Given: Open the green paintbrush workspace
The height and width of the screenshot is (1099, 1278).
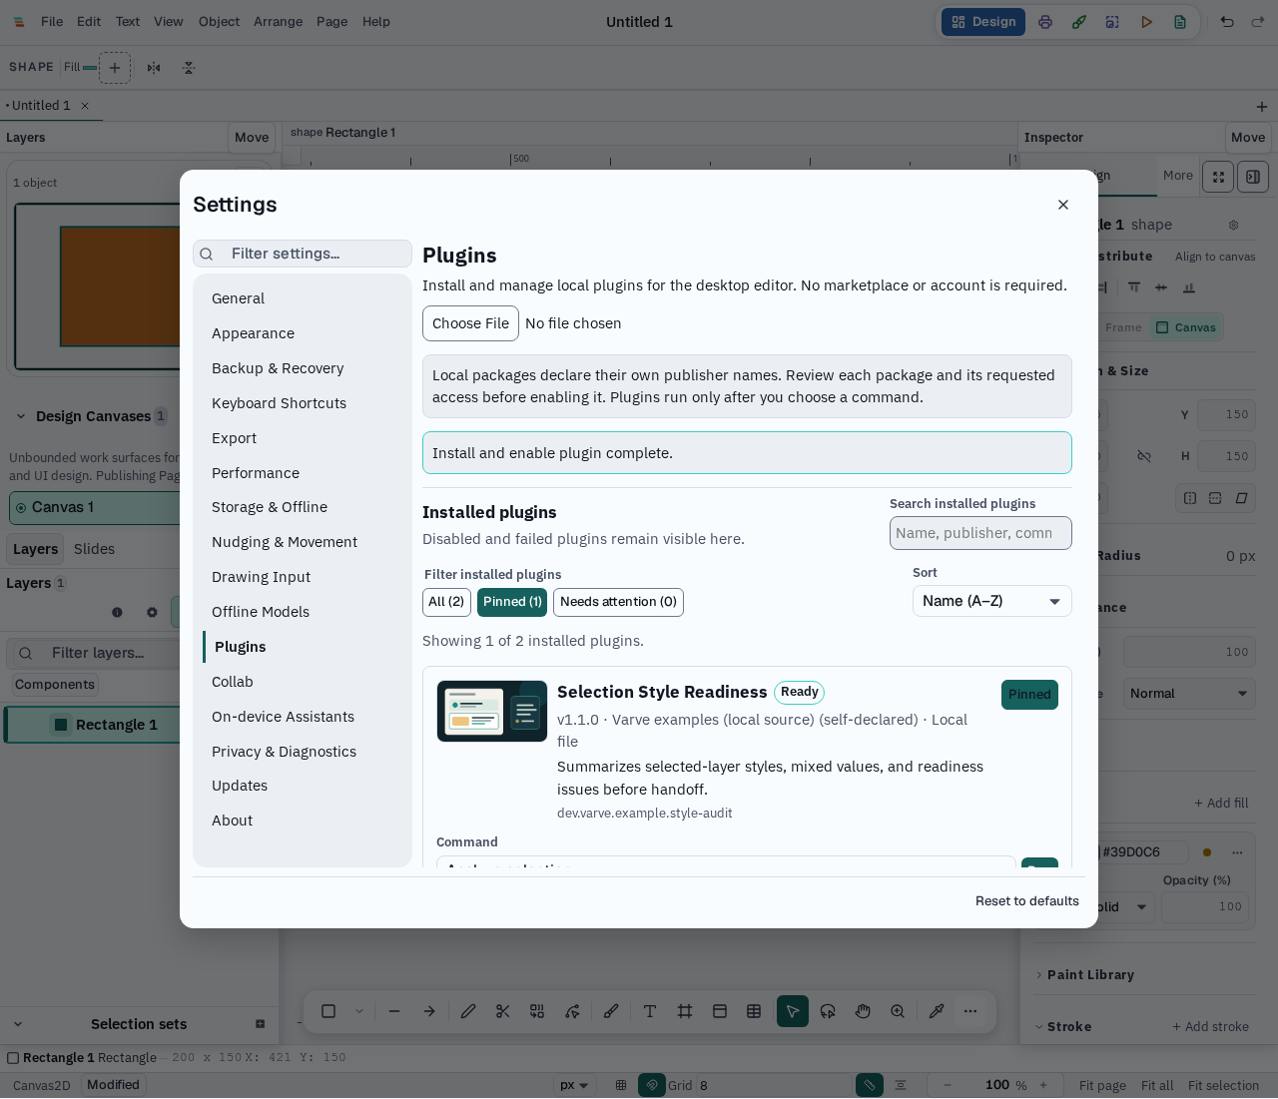Looking at the screenshot, I should point(1079,22).
